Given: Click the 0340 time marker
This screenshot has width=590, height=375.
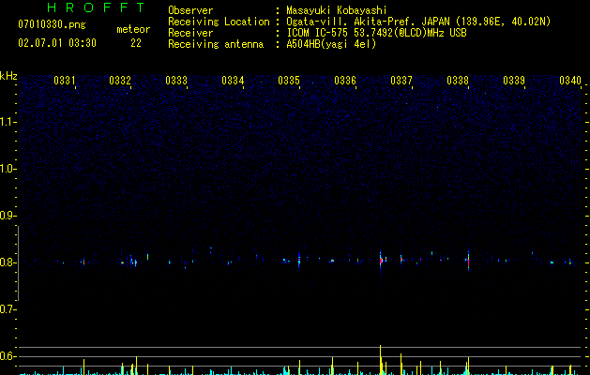Looking at the screenshot, I should [x=570, y=81].
